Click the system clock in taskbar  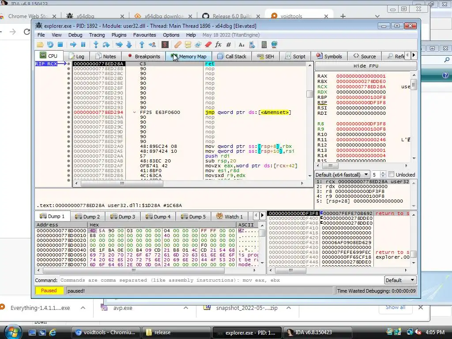(x=435, y=332)
